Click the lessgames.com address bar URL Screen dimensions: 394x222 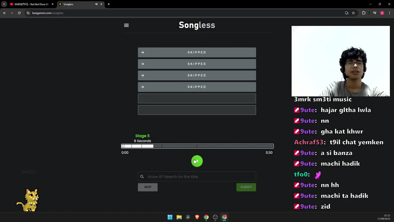pos(48,13)
